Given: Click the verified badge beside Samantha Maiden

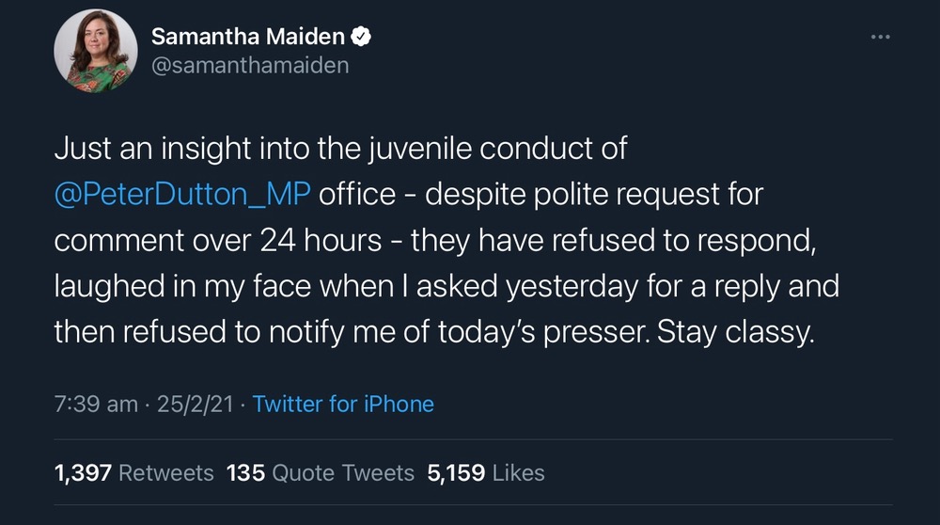Looking at the screenshot, I should click(x=361, y=37).
